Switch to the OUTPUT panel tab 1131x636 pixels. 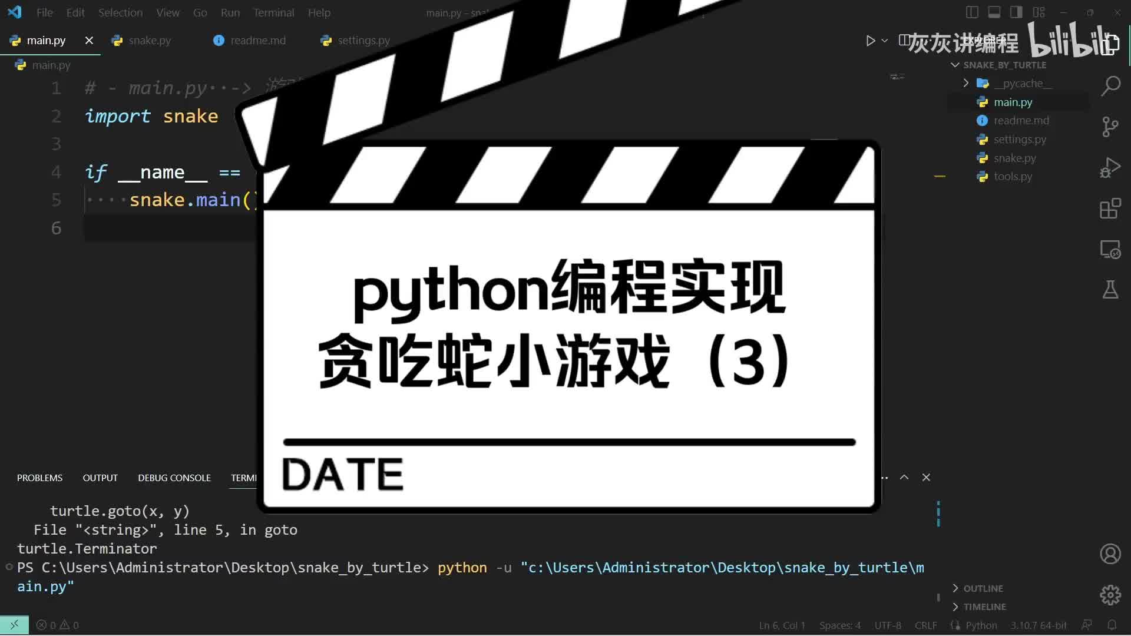click(x=100, y=478)
